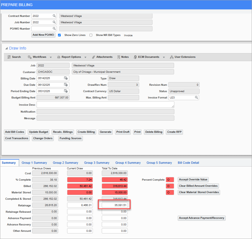Click the Recalc. Billings button
The height and width of the screenshot is (239, 252).
(63, 132)
